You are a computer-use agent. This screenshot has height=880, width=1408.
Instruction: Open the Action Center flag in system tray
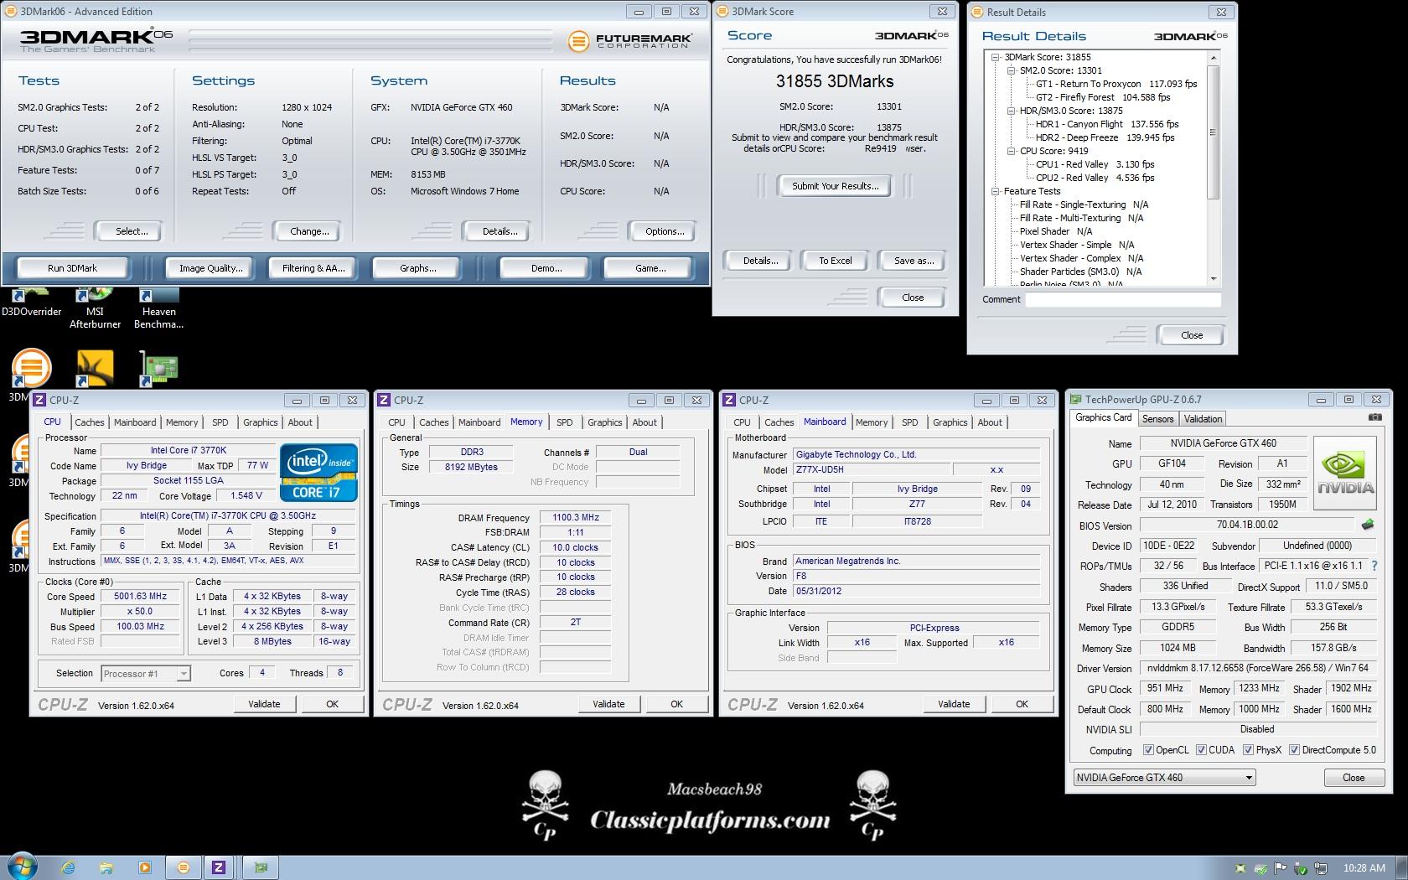click(x=1281, y=868)
